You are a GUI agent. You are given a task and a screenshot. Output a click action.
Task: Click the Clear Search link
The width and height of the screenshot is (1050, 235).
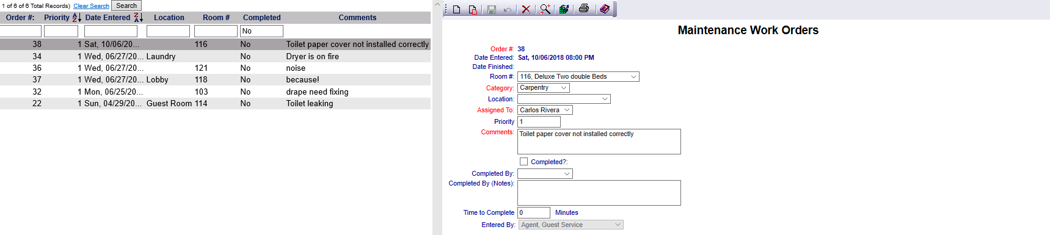(x=91, y=6)
